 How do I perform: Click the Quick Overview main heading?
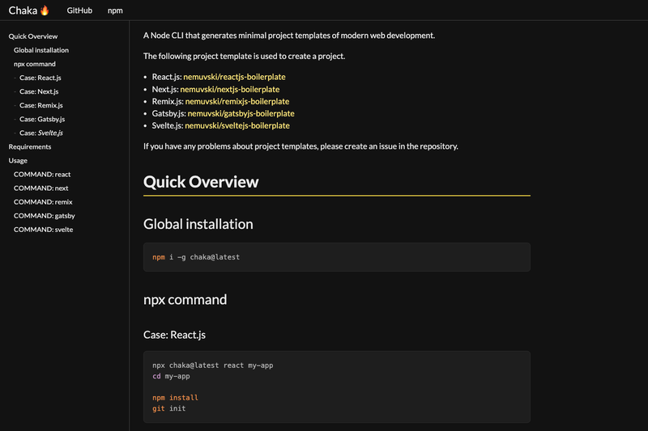click(201, 182)
